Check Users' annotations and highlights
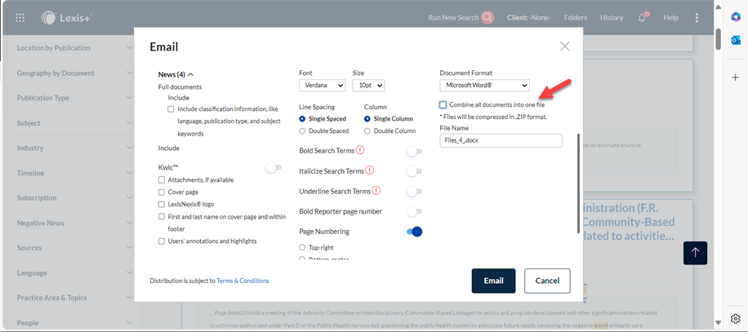 pos(161,241)
